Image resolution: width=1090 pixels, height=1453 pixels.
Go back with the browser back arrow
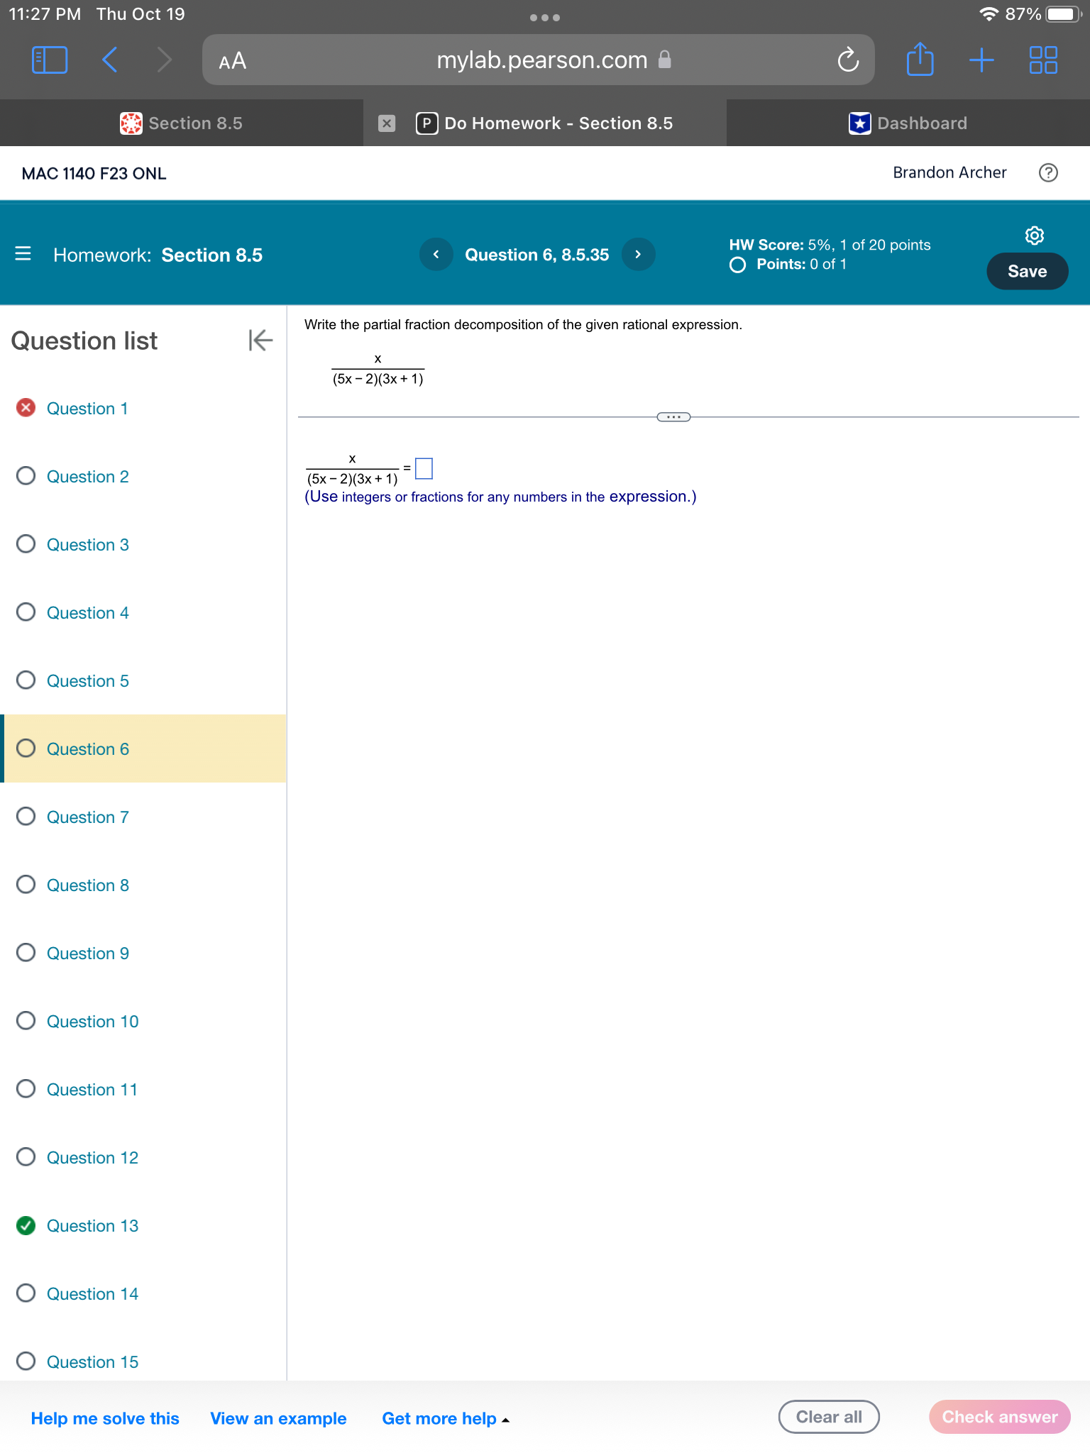click(109, 60)
